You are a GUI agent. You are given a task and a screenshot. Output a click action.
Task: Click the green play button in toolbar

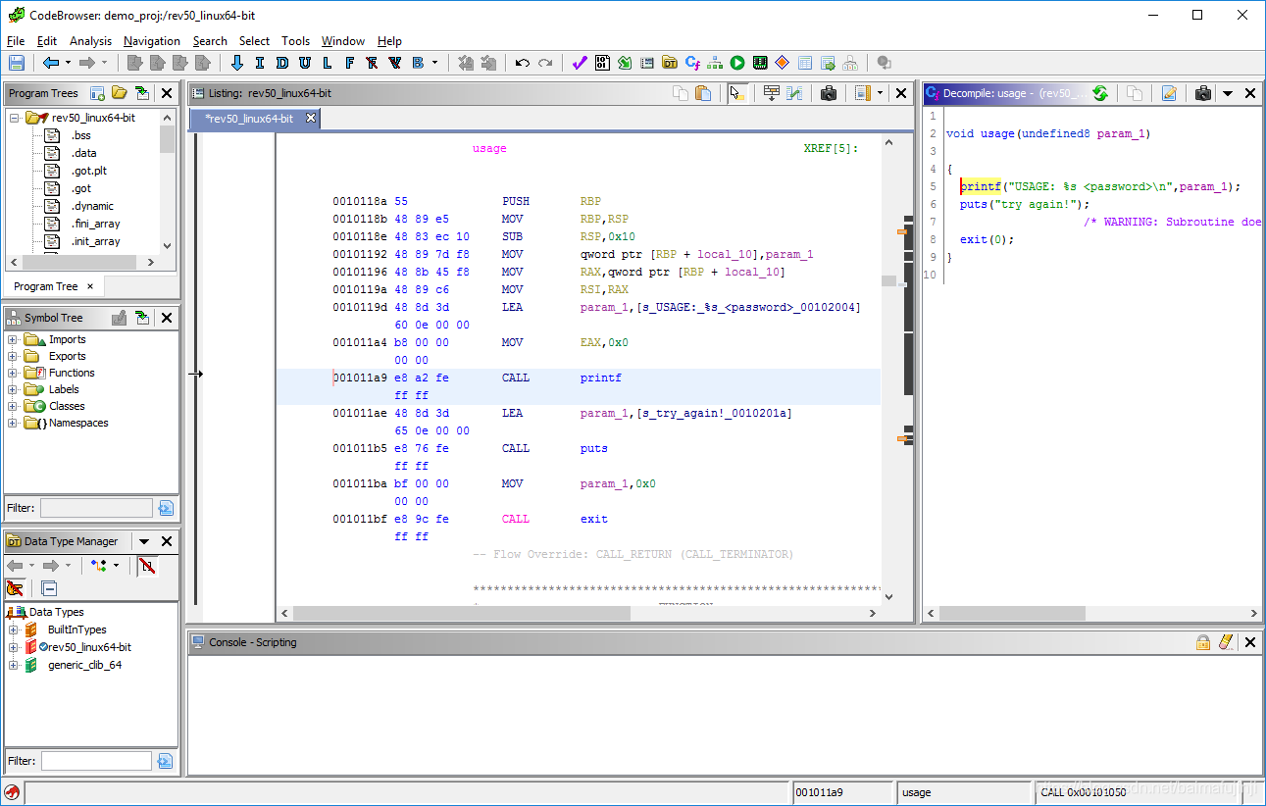[736, 63]
